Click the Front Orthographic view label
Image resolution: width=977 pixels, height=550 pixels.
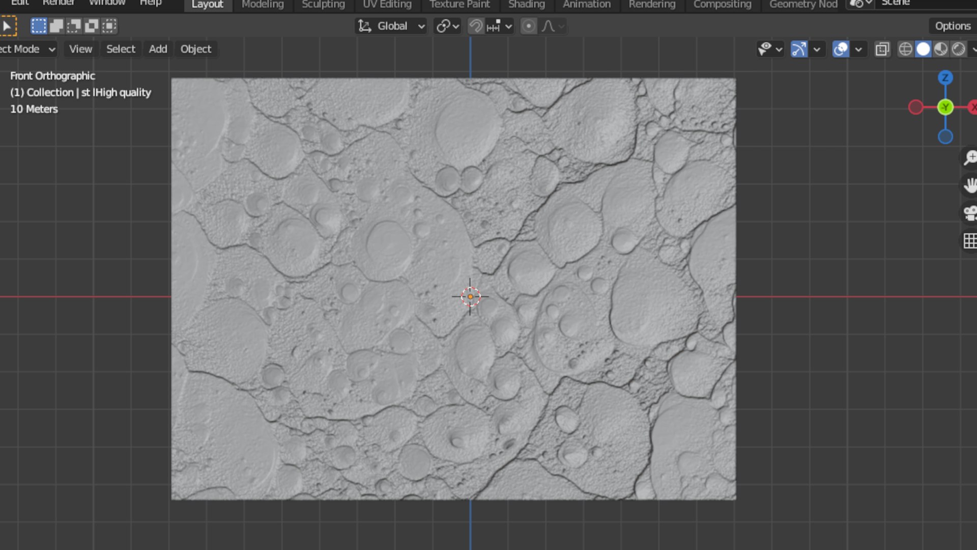tap(52, 76)
